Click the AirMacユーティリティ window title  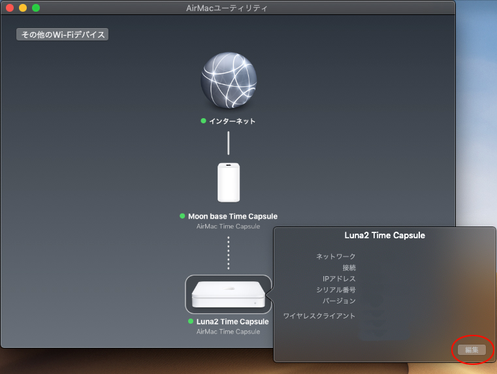pos(227,8)
